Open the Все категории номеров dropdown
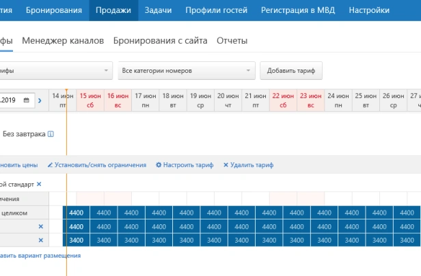421x276 pixels. pyautogui.click(x=186, y=70)
